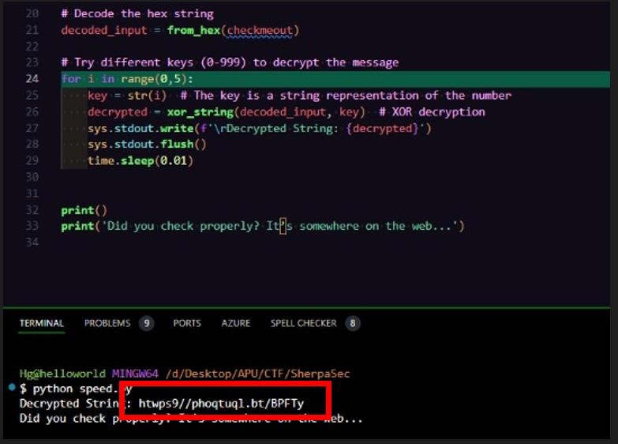Click 'key = str(i)' on line 25
The height and width of the screenshot is (444, 618).
click(127, 96)
